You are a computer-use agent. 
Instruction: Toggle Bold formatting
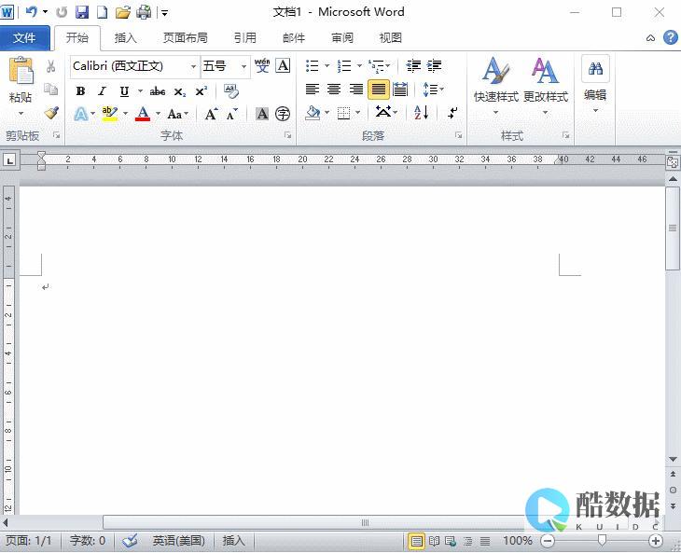pyautogui.click(x=80, y=91)
